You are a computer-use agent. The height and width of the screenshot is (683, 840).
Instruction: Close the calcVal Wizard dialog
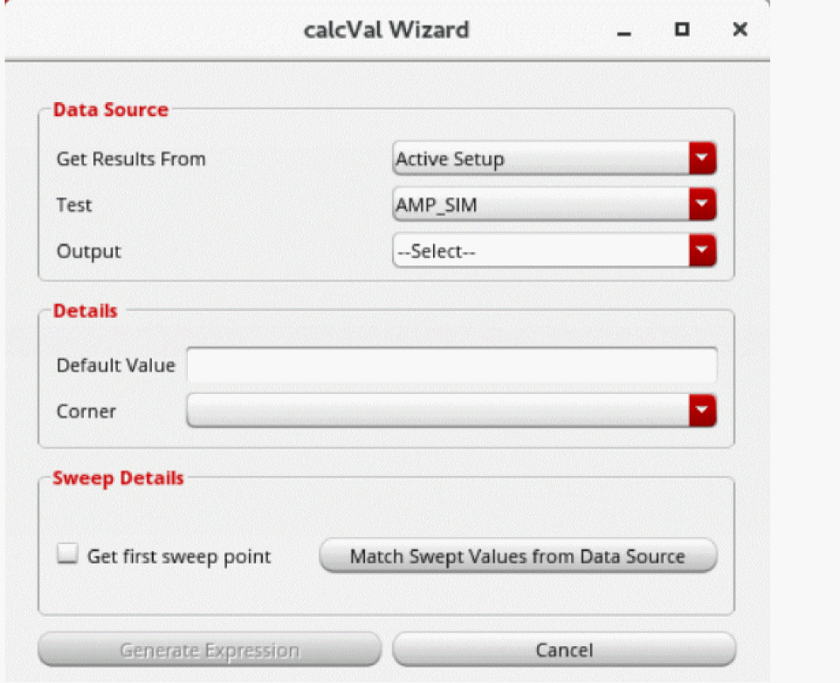(740, 30)
